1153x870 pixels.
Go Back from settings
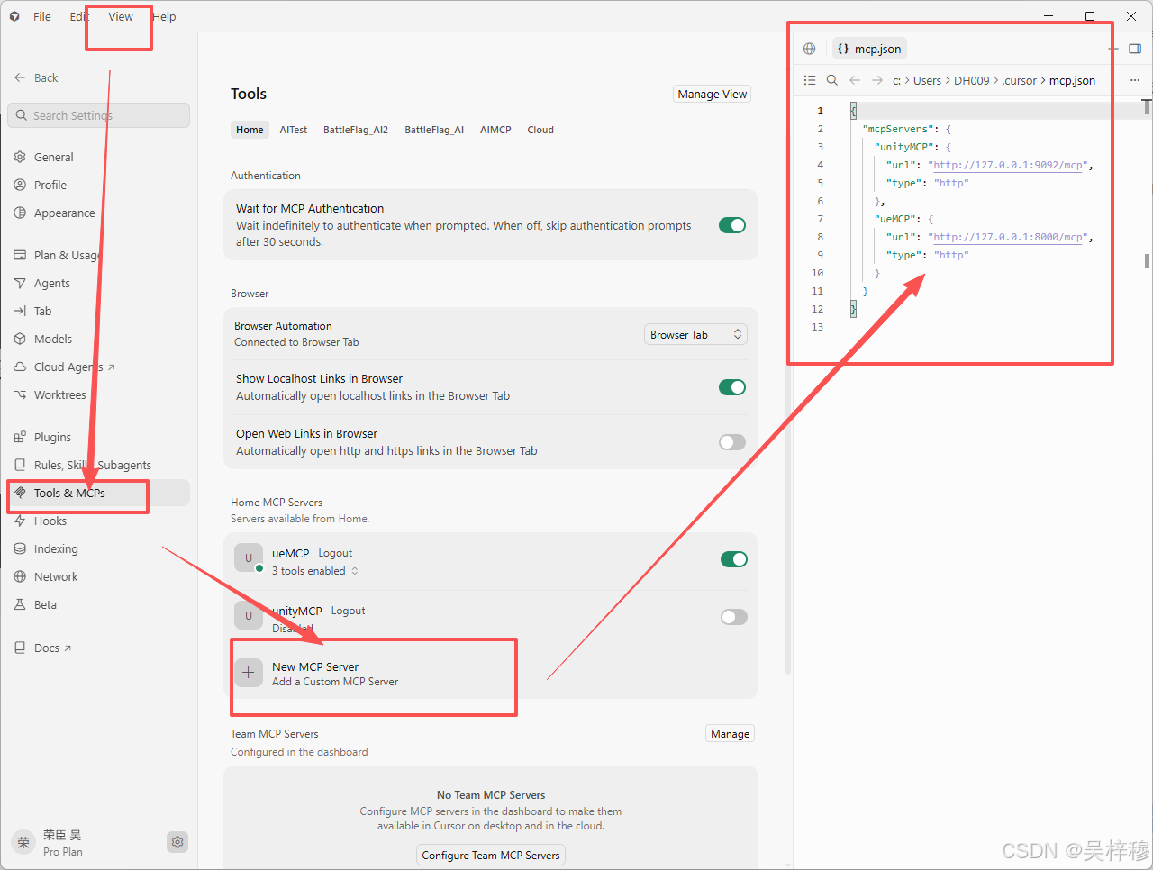(36, 77)
